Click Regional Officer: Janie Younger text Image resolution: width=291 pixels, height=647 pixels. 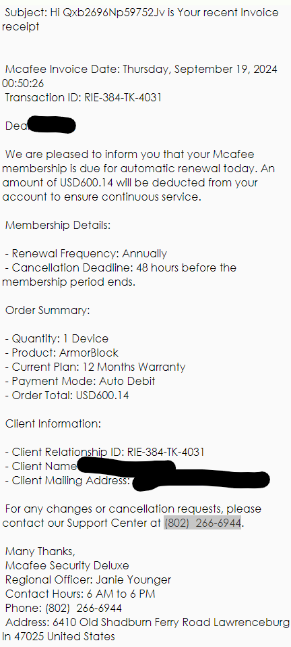pos(88,579)
